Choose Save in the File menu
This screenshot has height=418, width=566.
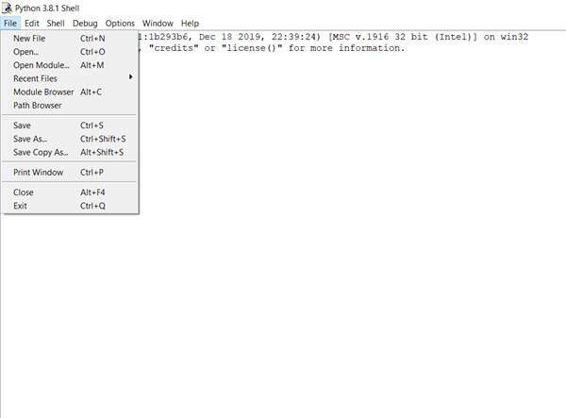pos(71,125)
